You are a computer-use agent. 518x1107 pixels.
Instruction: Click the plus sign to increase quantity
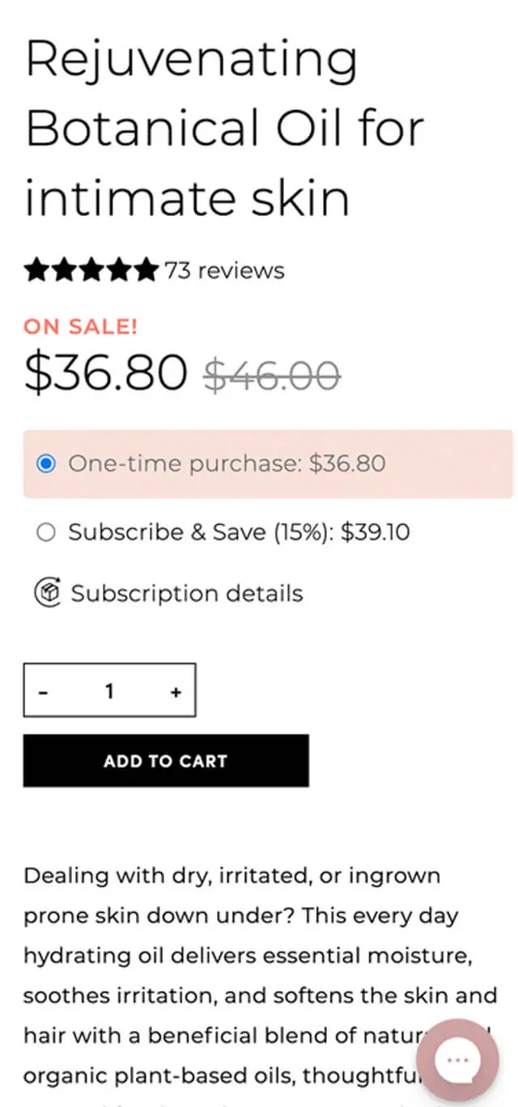175,692
